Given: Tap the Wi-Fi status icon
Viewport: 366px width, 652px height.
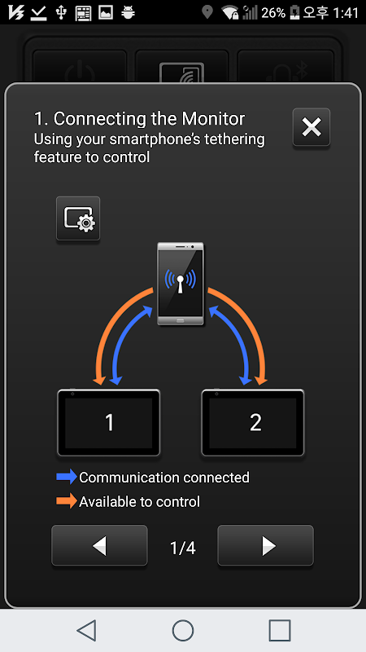Looking at the screenshot, I should pos(229,12).
